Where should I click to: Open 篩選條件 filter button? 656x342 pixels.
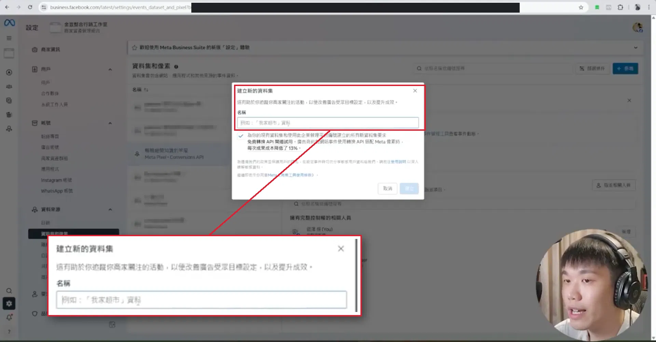point(592,69)
